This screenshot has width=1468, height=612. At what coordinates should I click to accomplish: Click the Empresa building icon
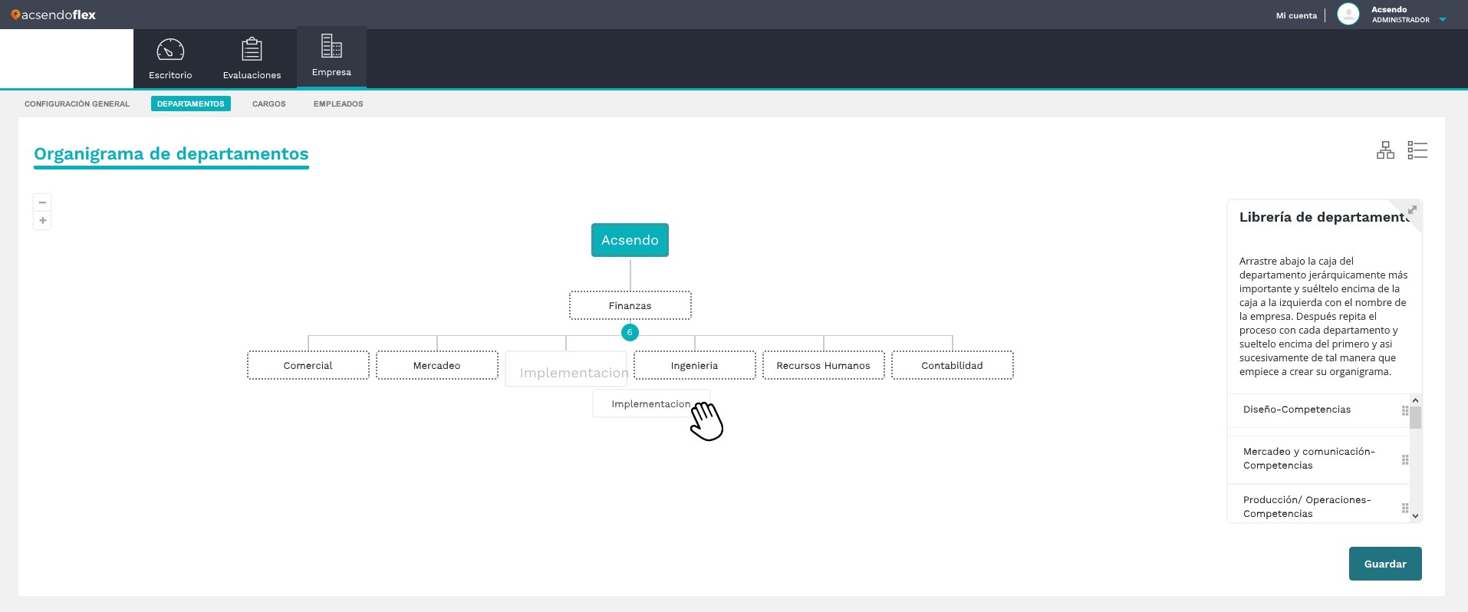(331, 46)
